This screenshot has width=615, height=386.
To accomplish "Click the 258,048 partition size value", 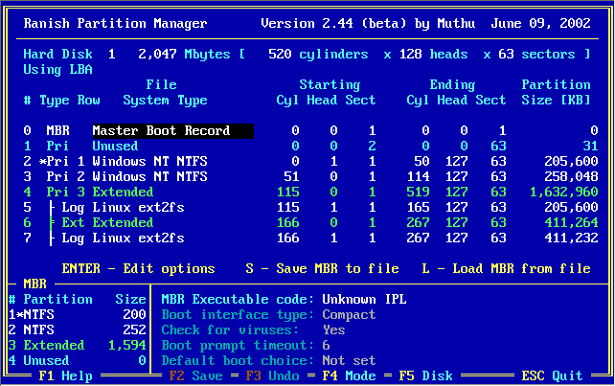I will (x=571, y=176).
